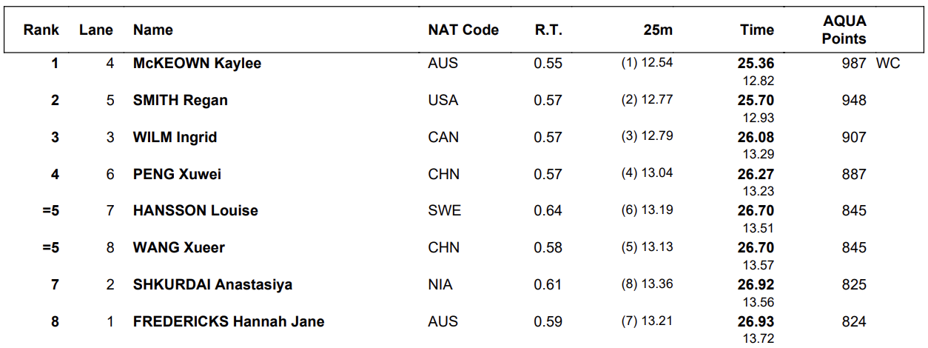Click the SWE nation code
Viewport: 928px width, 348px height.
tap(444, 211)
